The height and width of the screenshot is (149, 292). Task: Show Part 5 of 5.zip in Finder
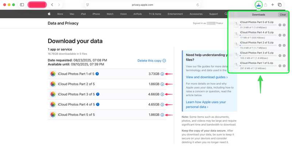284,25
